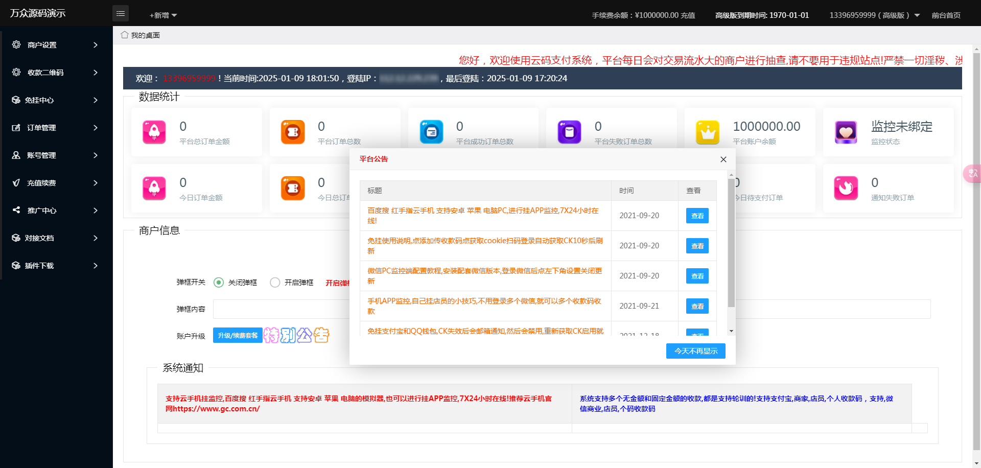Image resolution: width=981 pixels, height=468 pixels.
Task: Open 订单管理 via its sidebar icon
Action: pos(15,128)
